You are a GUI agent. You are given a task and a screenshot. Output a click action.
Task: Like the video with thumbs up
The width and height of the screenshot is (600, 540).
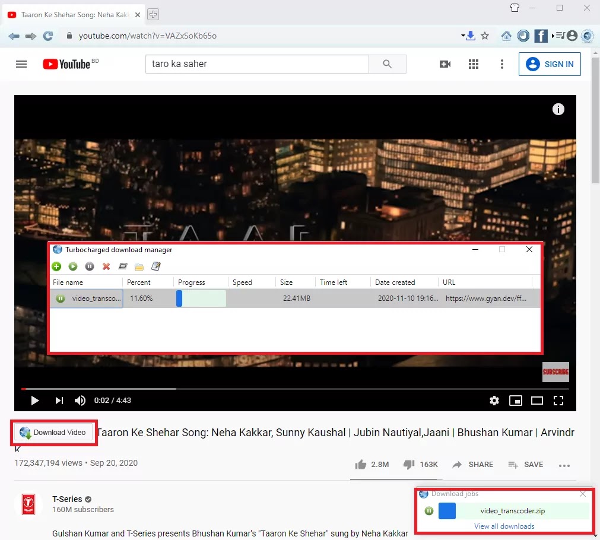(x=360, y=465)
